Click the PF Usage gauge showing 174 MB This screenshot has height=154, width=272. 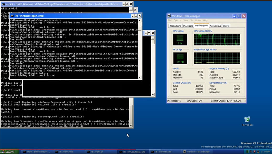coord(180,58)
